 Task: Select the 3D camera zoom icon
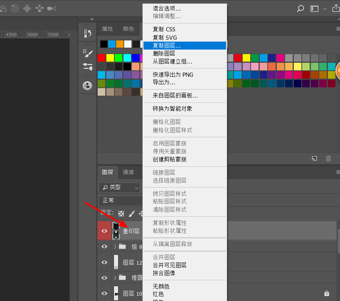click(51, 9)
